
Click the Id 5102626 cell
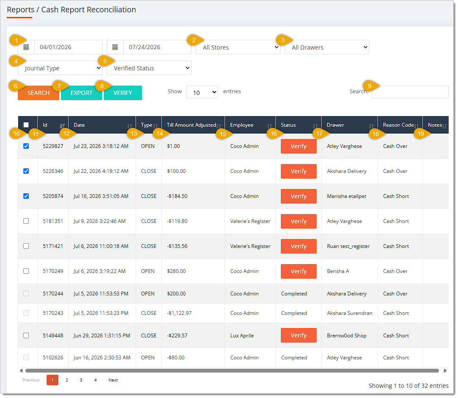(53, 358)
